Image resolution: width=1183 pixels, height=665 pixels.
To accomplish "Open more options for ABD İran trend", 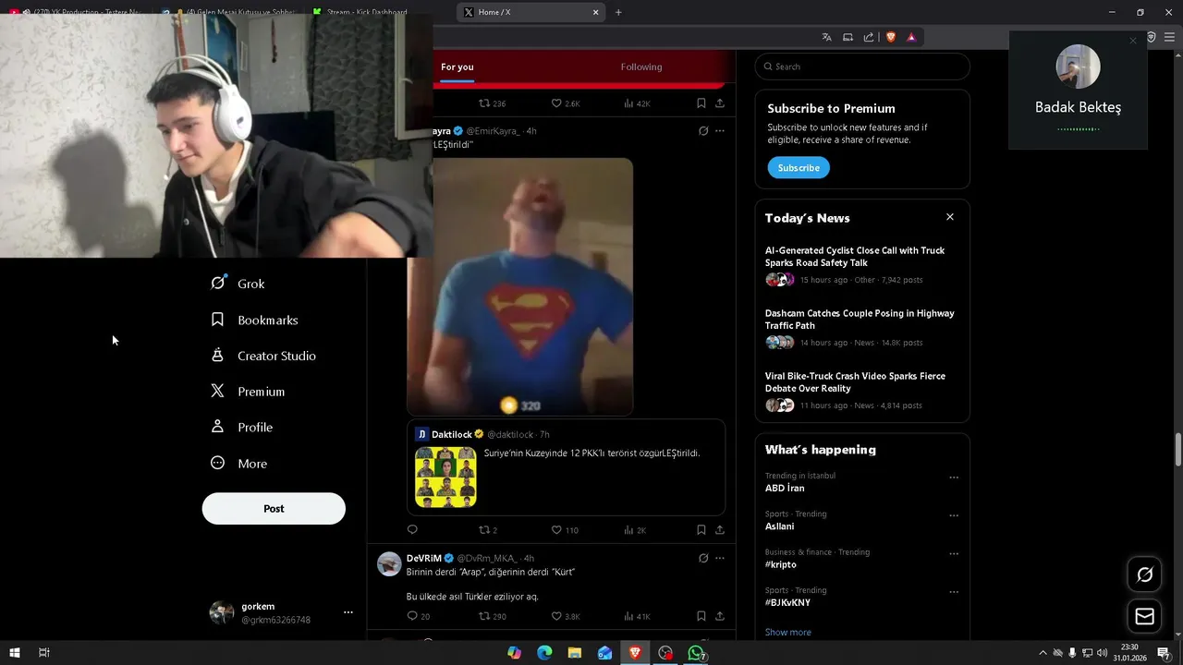I will click(954, 478).
